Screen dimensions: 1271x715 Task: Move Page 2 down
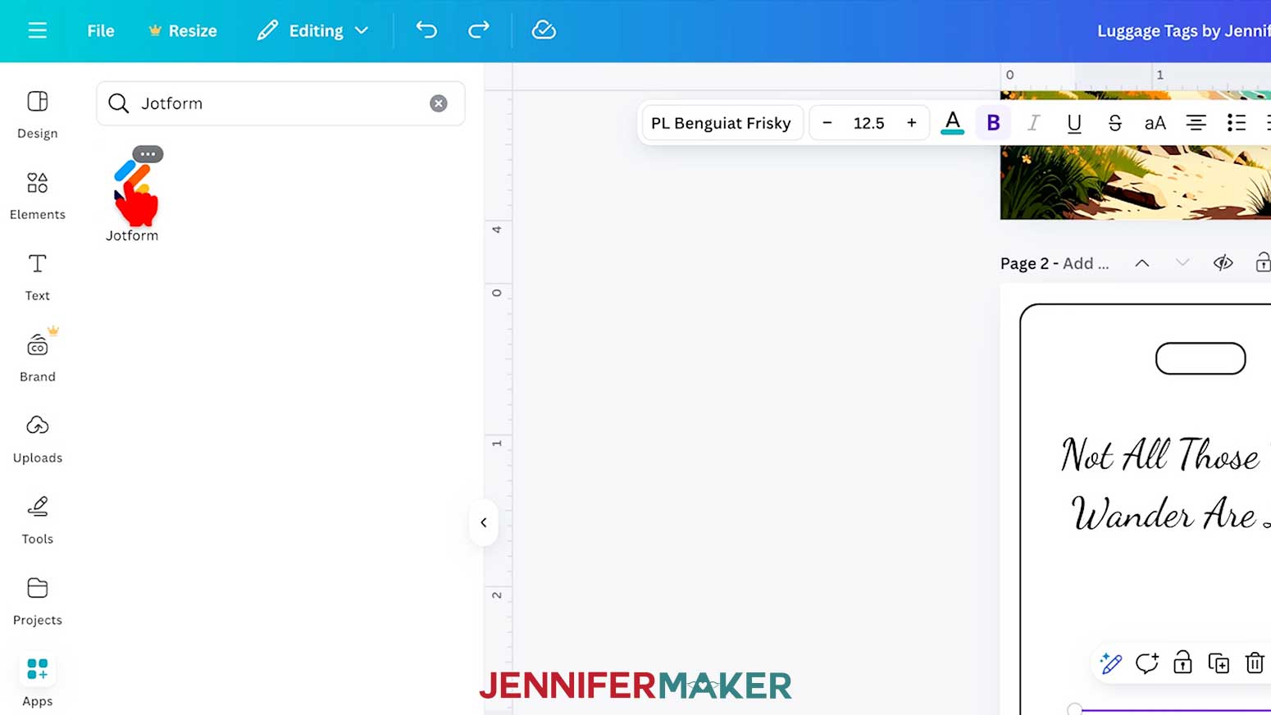(1182, 263)
